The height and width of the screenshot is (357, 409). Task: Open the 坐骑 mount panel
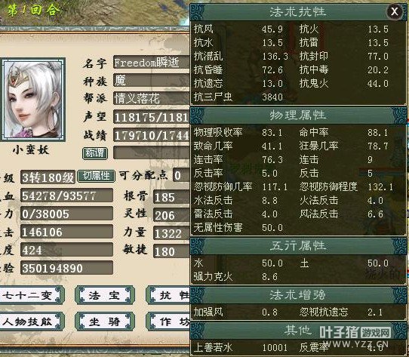tap(105, 322)
